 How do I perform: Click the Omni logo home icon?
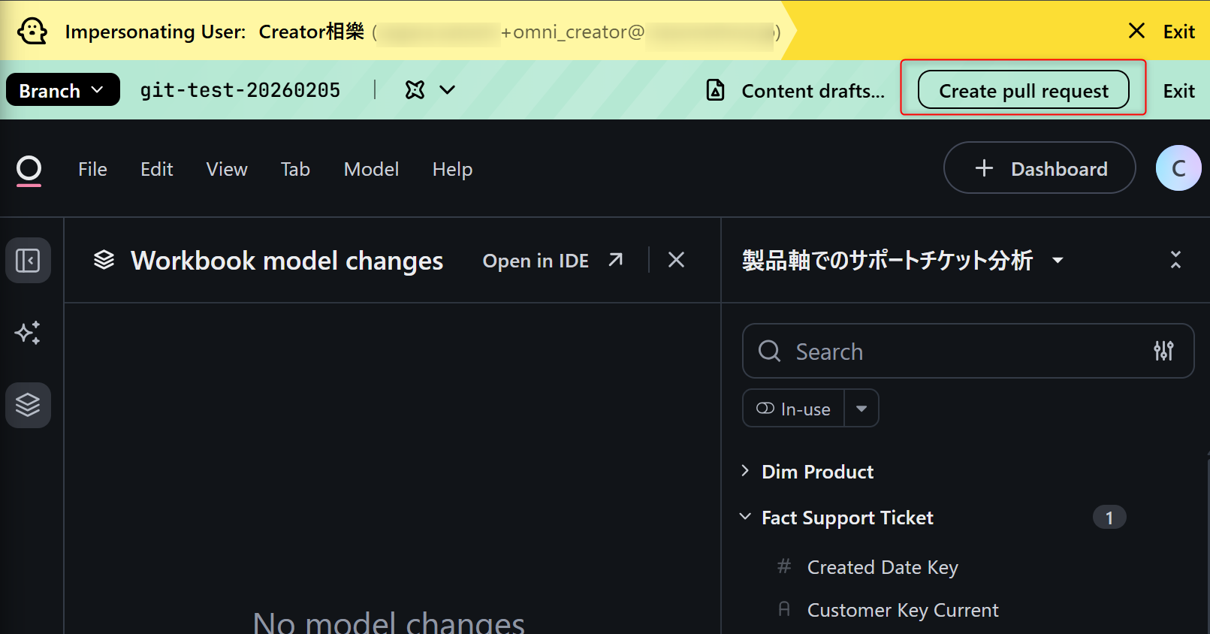(x=29, y=170)
